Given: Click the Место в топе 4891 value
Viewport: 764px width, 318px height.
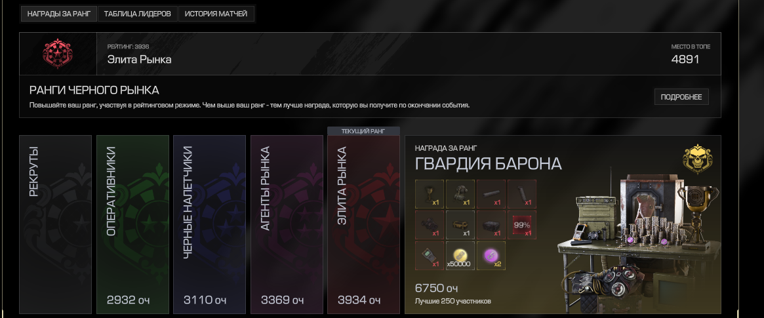Looking at the screenshot, I should coord(685,60).
